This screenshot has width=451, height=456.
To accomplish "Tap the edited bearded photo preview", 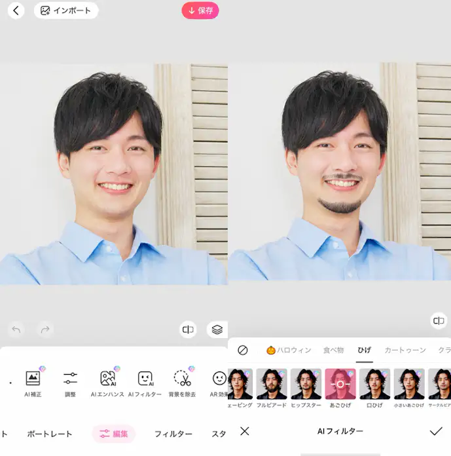I will [x=340, y=172].
